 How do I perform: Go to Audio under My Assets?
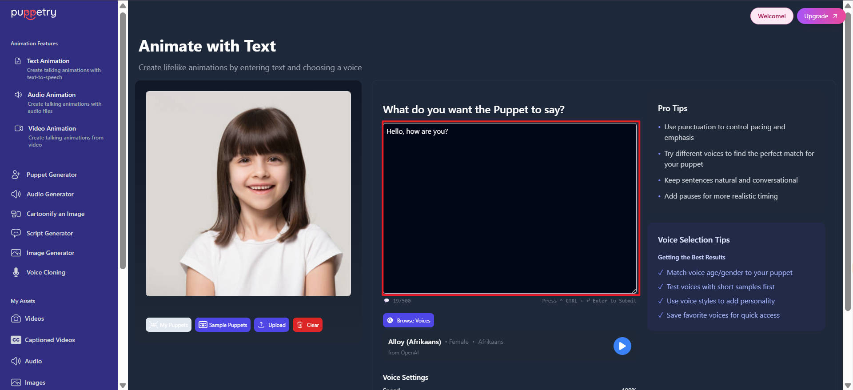pos(33,361)
